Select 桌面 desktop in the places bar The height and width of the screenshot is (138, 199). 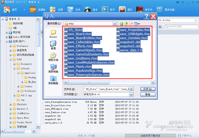pyautogui.click(x=53, y=45)
